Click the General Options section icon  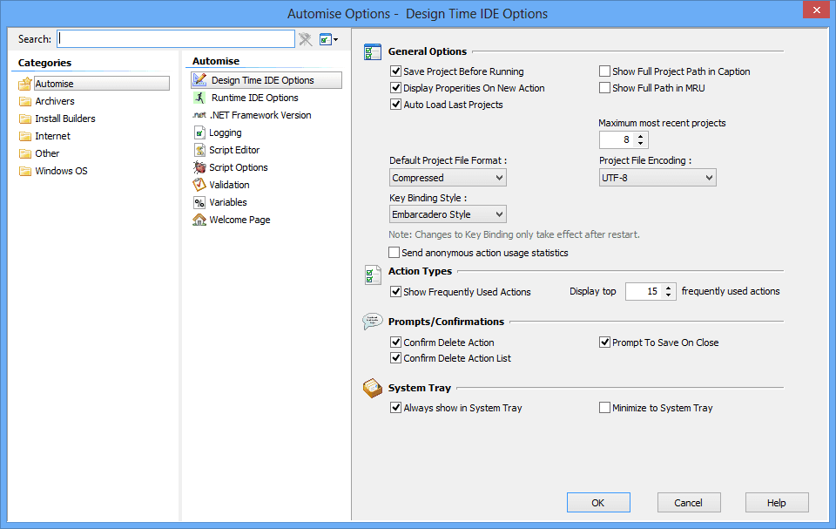372,51
